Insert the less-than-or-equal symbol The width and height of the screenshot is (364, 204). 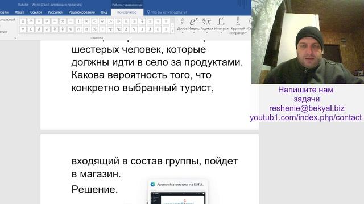click(x=126, y=22)
